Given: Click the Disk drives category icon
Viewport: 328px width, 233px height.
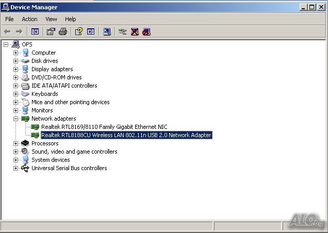Looking at the screenshot, I should coord(25,61).
